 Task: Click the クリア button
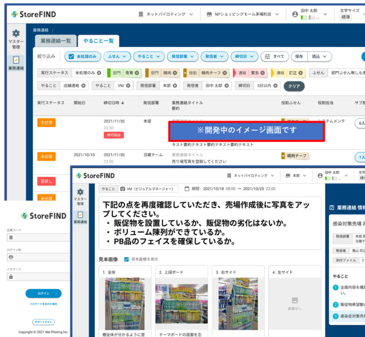click(294, 86)
